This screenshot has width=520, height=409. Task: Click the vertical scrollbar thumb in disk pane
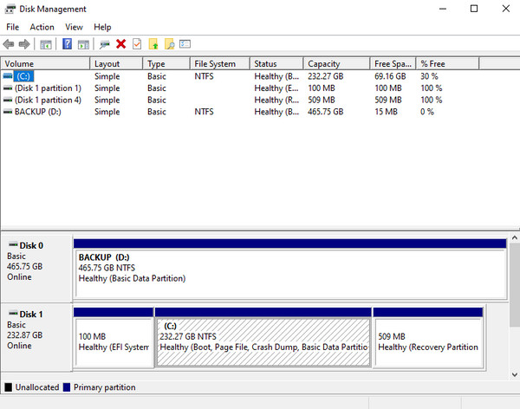click(514, 284)
